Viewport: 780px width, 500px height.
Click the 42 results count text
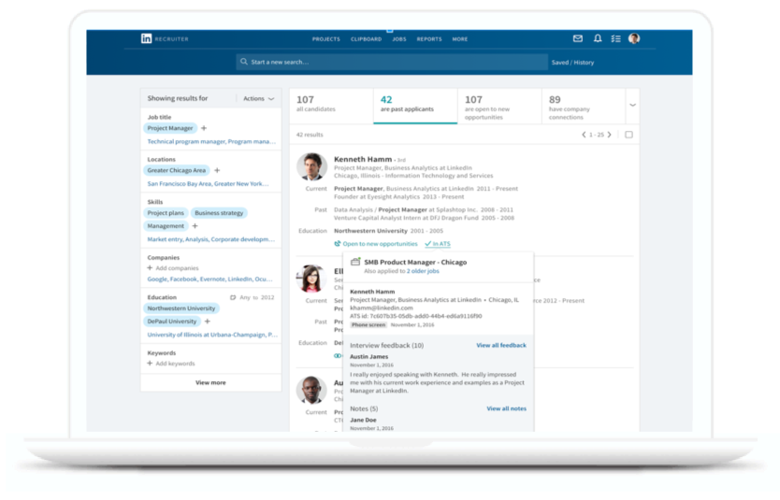click(x=310, y=135)
